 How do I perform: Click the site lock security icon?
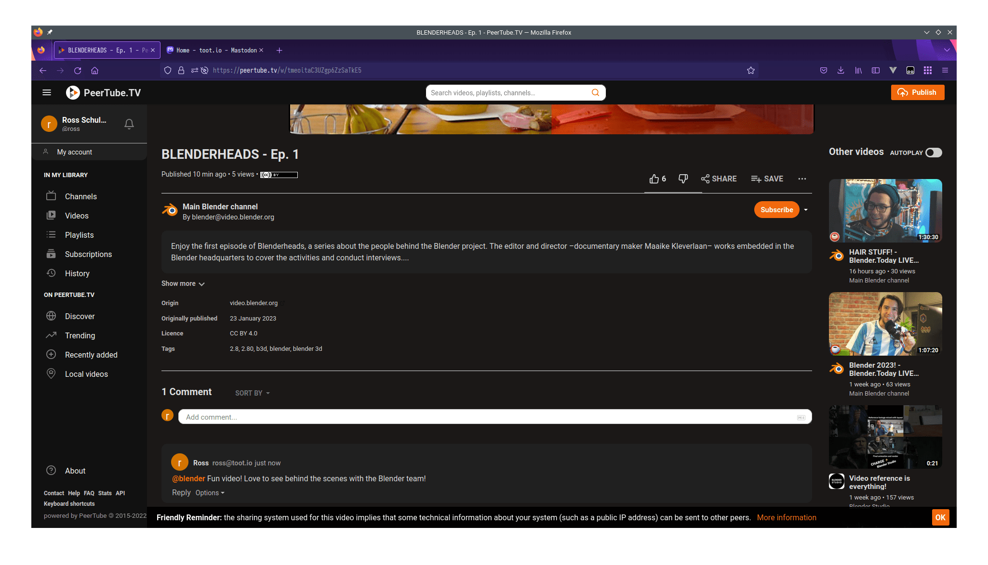pyautogui.click(x=181, y=70)
